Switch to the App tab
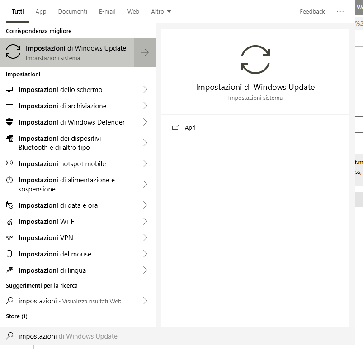363x349 pixels. [x=41, y=12]
